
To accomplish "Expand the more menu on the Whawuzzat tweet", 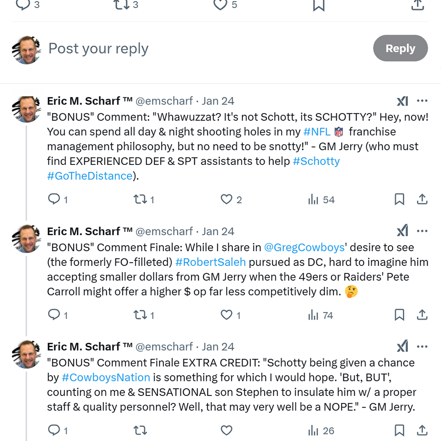I will click(x=422, y=101).
